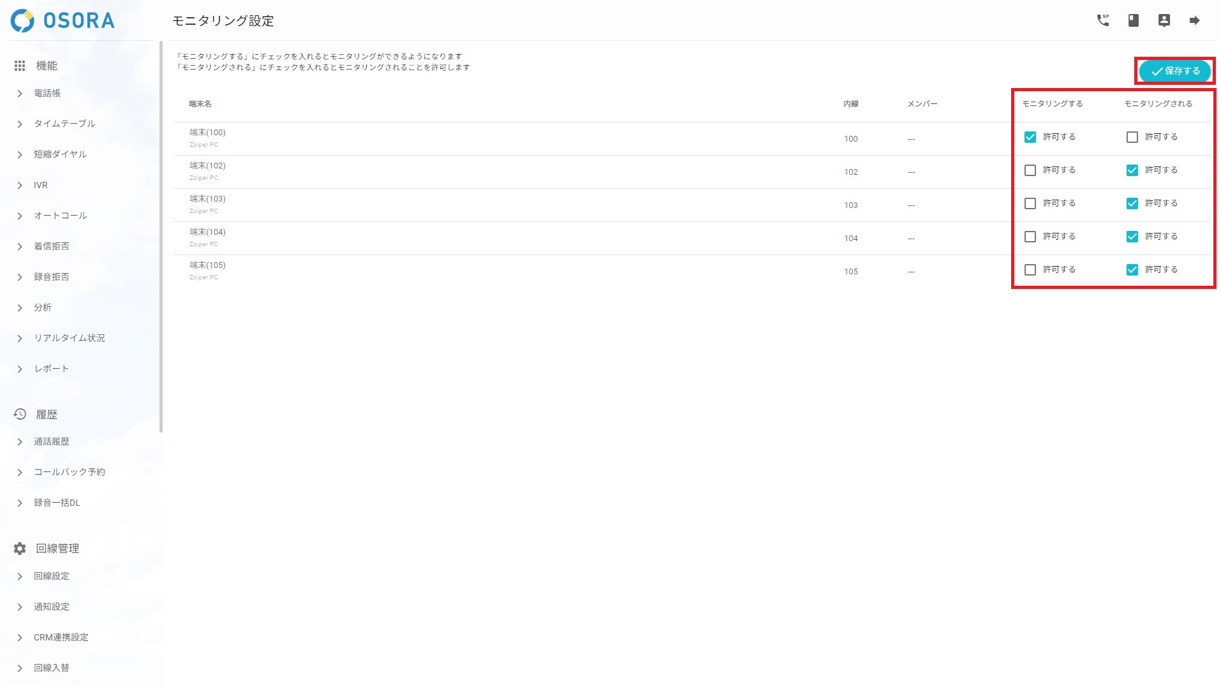
Task: Click extension number 105 cell
Action: point(850,272)
